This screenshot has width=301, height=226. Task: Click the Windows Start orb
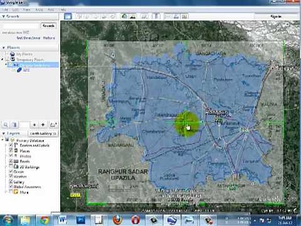click(x=8, y=220)
